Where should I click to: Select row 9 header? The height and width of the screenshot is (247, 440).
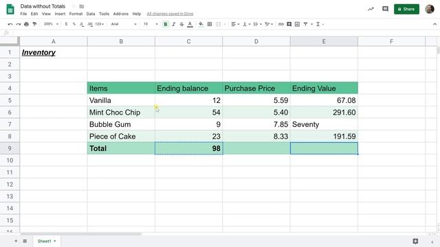point(10,148)
